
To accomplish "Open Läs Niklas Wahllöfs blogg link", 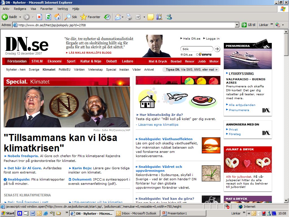I will [x=89, y=53].
